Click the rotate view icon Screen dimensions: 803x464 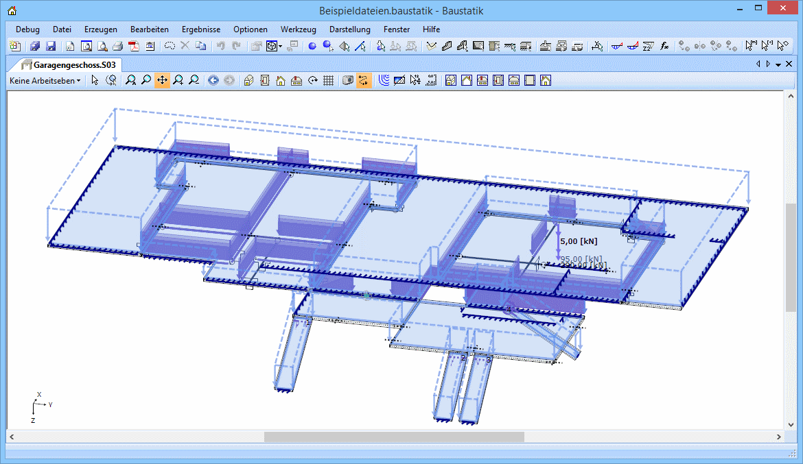click(x=313, y=80)
